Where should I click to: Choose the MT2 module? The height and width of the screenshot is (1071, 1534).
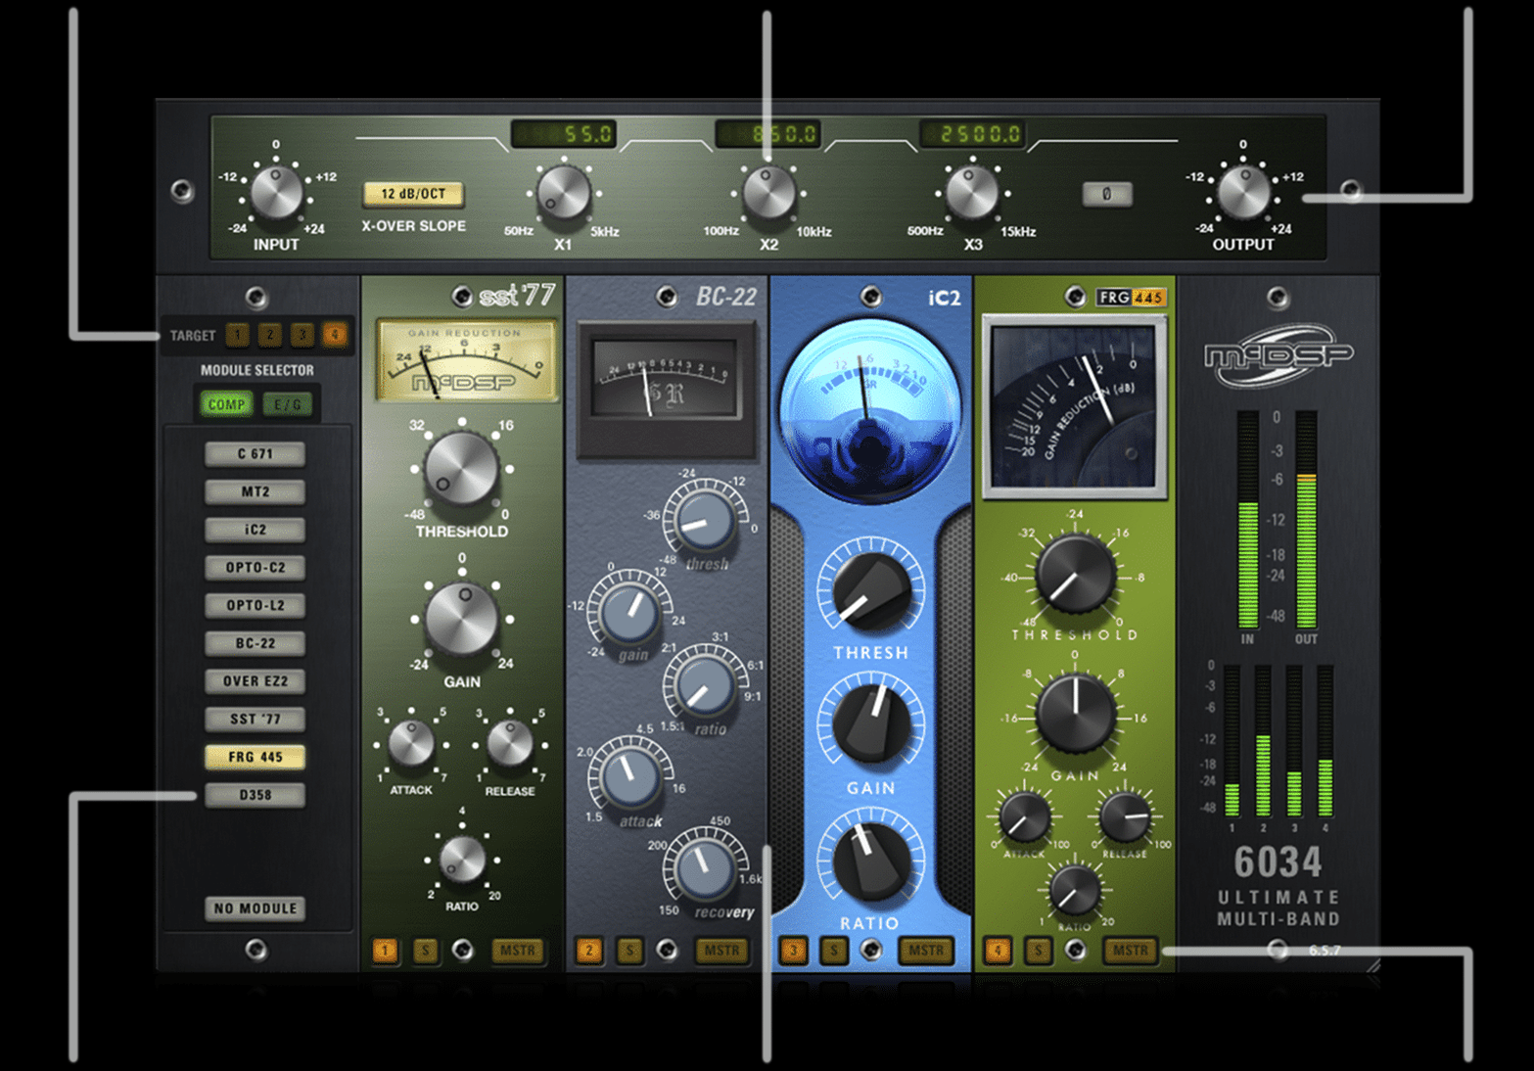tap(255, 491)
